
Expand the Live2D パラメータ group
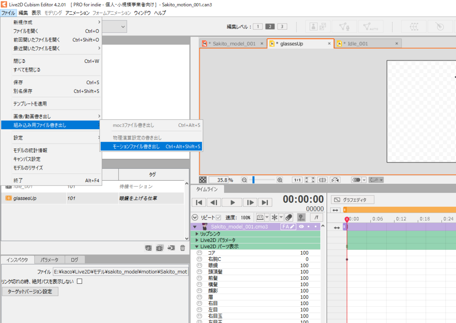tap(197, 240)
